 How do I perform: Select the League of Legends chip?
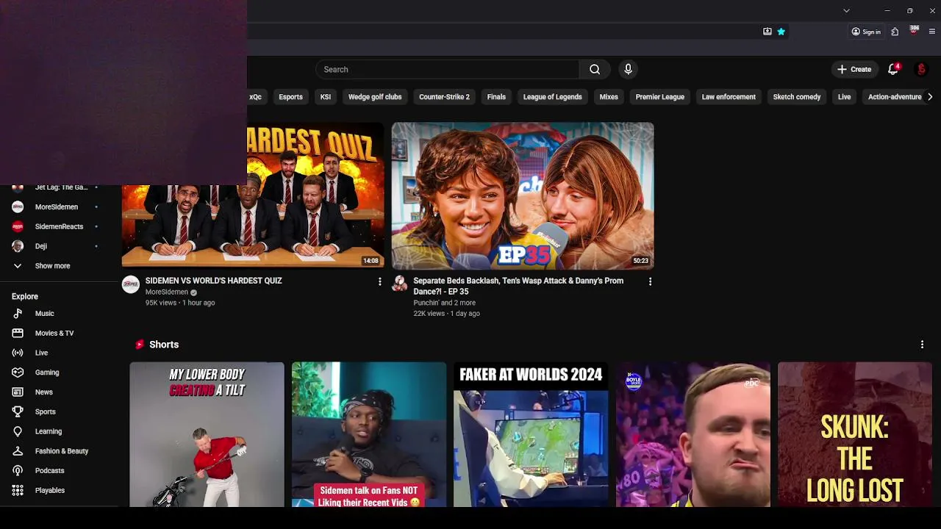pos(552,97)
